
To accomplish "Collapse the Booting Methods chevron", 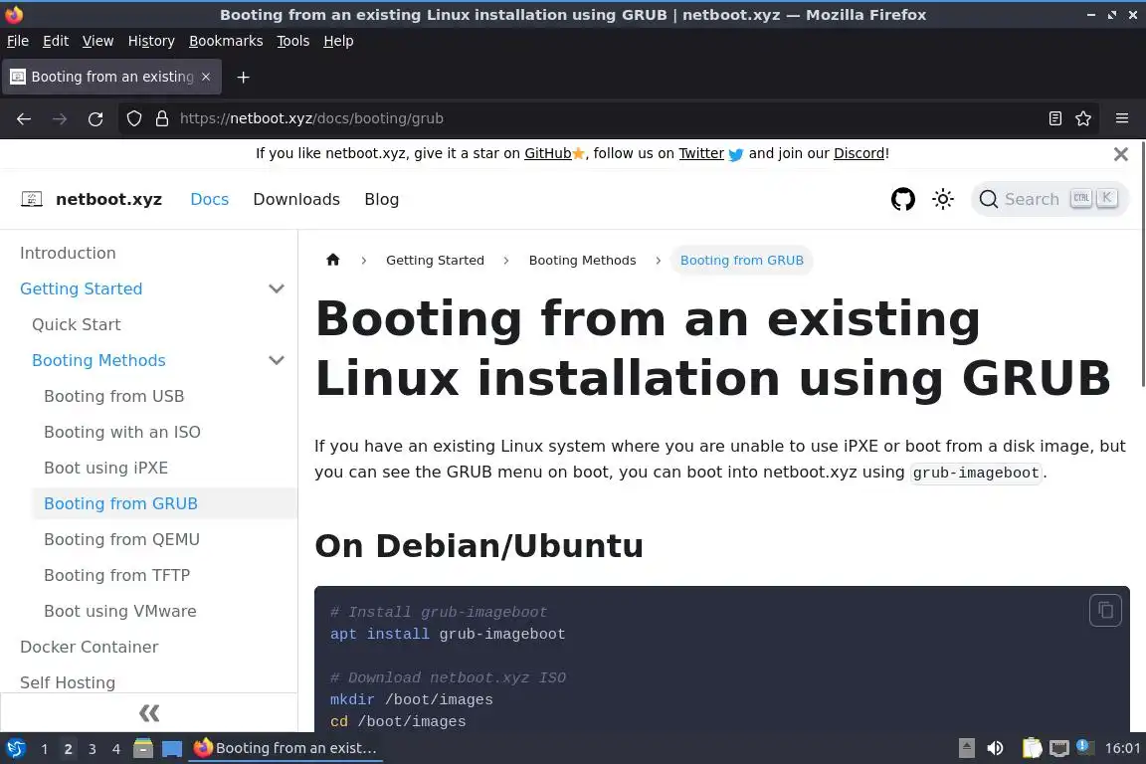I will [277, 360].
